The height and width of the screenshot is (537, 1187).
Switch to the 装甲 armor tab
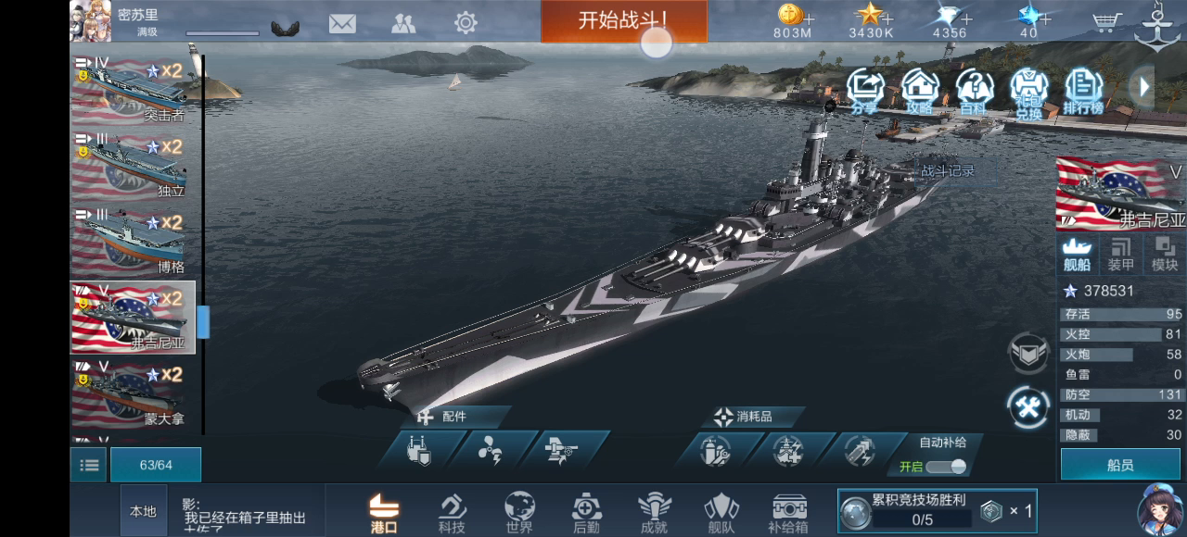click(x=1121, y=255)
